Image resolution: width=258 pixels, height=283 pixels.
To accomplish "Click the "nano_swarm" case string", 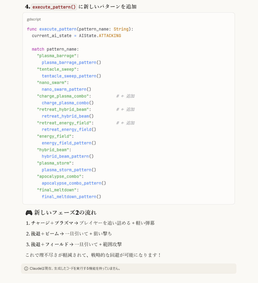I will point(52,83).
